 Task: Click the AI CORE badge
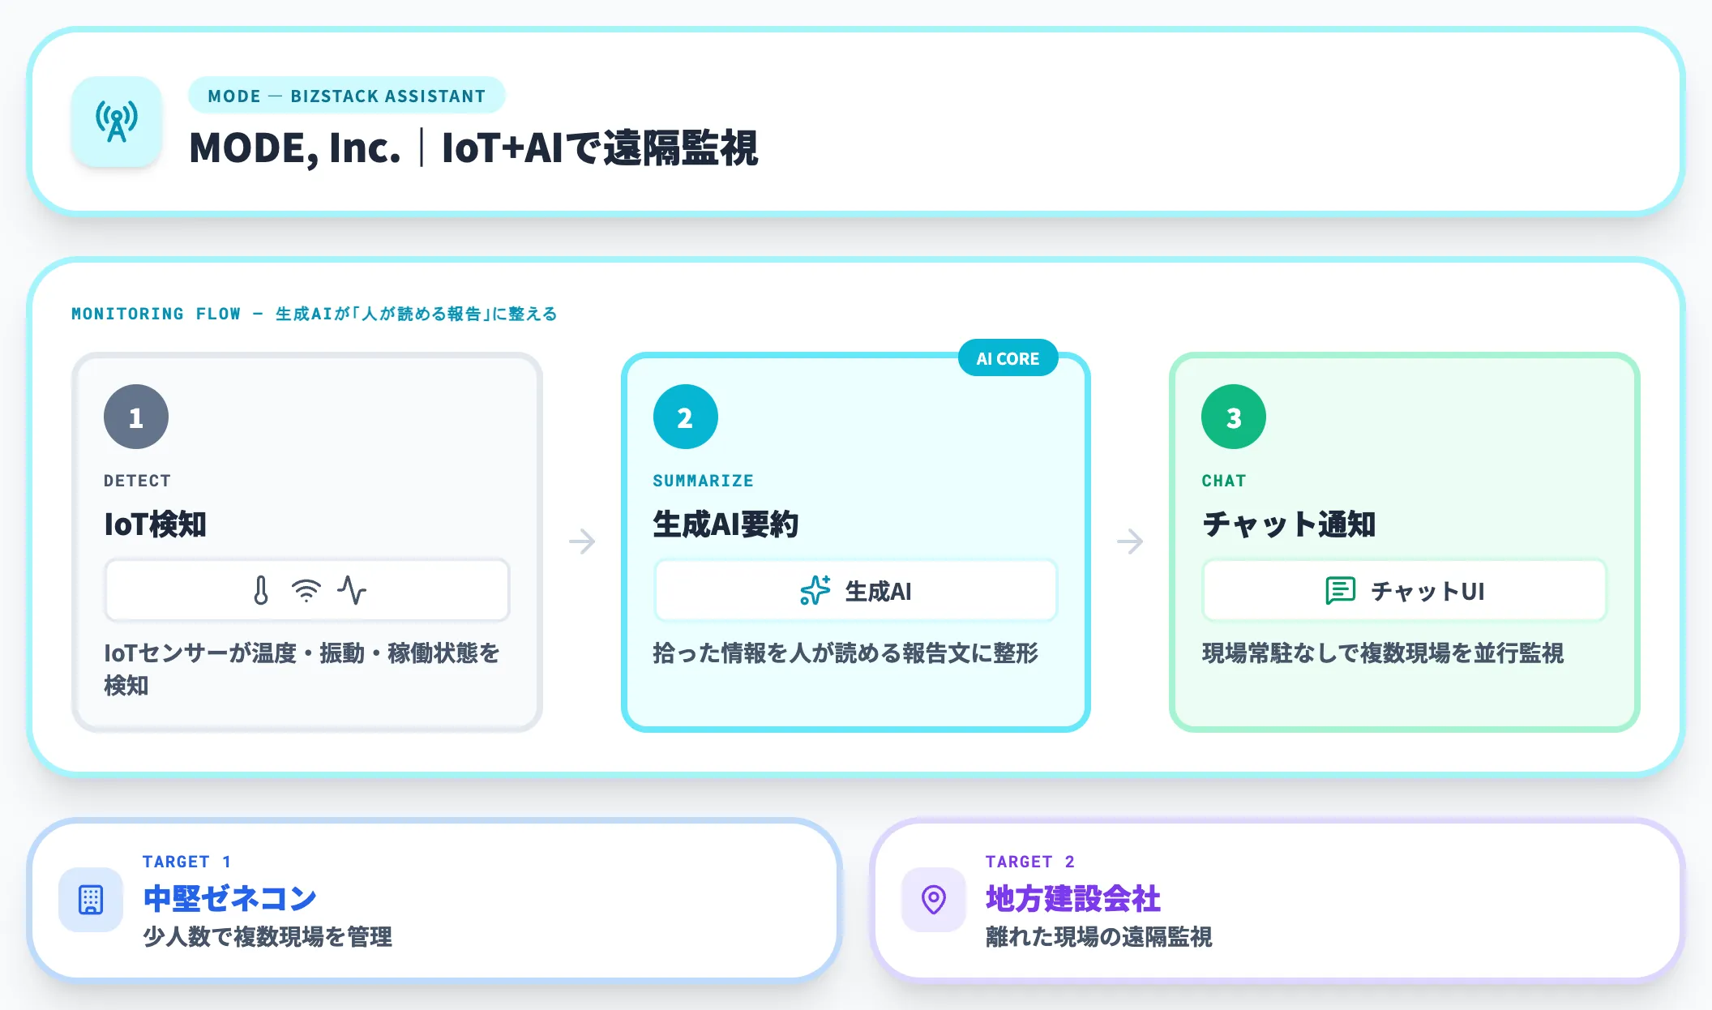coord(1008,358)
